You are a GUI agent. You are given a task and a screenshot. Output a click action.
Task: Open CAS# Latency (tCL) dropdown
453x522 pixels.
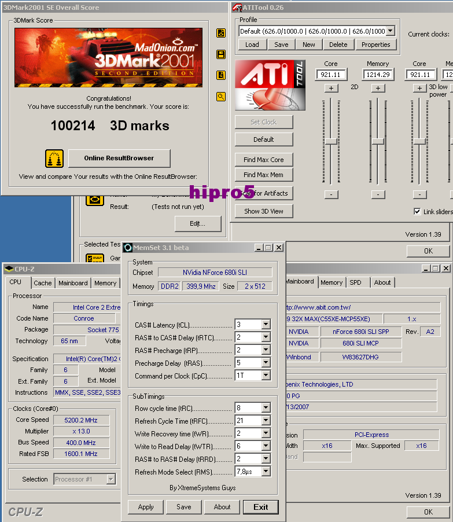266,324
